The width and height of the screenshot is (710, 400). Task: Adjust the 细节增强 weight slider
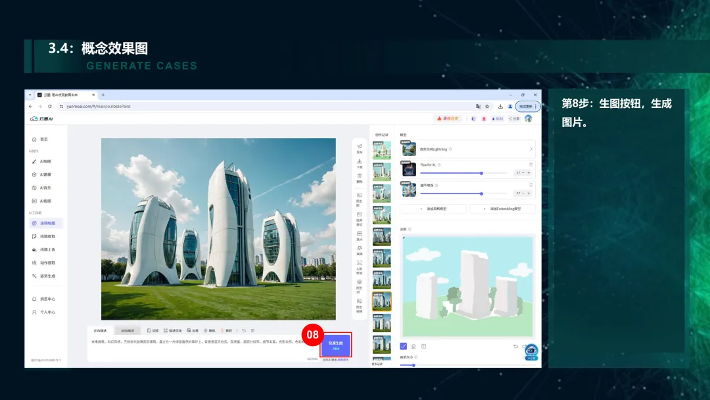(463, 193)
